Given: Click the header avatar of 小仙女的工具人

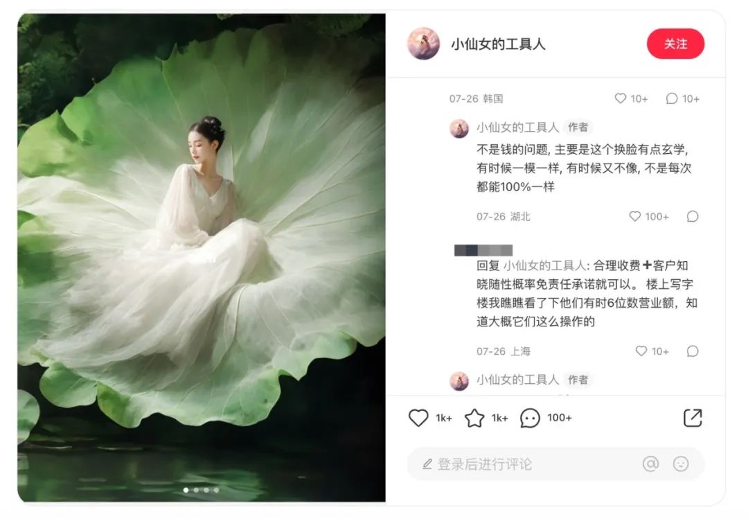Looking at the screenshot, I should click(x=423, y=44).
